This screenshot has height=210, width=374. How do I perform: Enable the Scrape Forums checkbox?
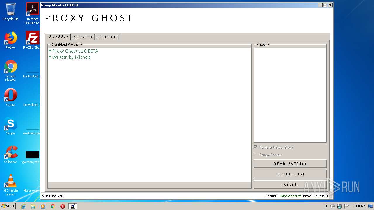tap(255, 155)
